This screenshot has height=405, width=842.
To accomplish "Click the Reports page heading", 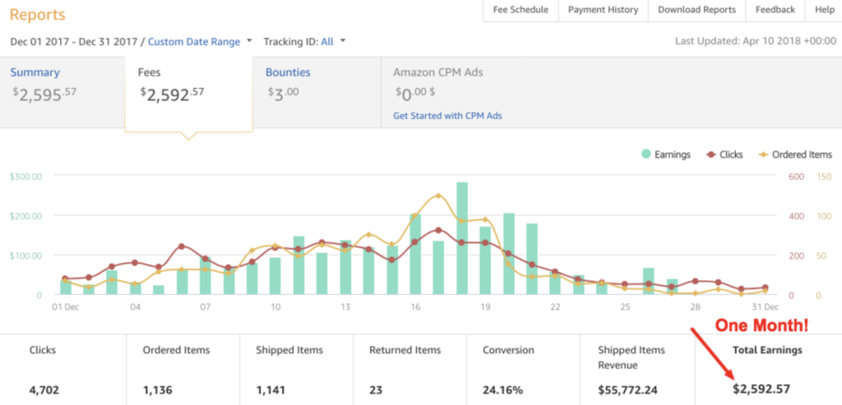I will [38, 15].
